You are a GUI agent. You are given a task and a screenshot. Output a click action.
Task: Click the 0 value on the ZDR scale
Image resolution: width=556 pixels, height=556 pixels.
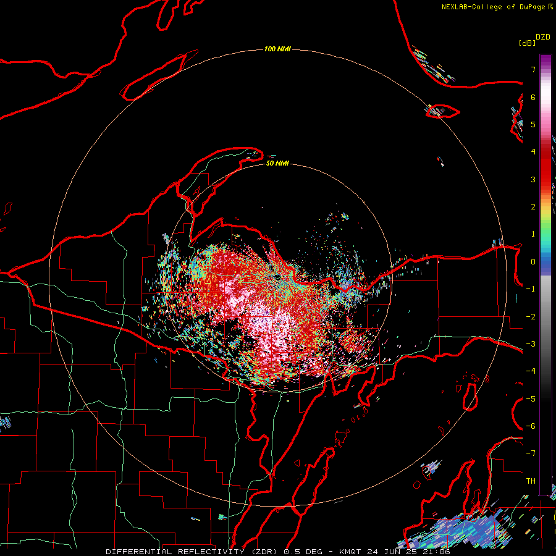pos(533,262)
